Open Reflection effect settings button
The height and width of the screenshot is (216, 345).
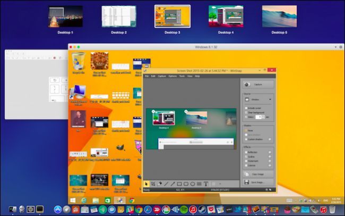270,152
